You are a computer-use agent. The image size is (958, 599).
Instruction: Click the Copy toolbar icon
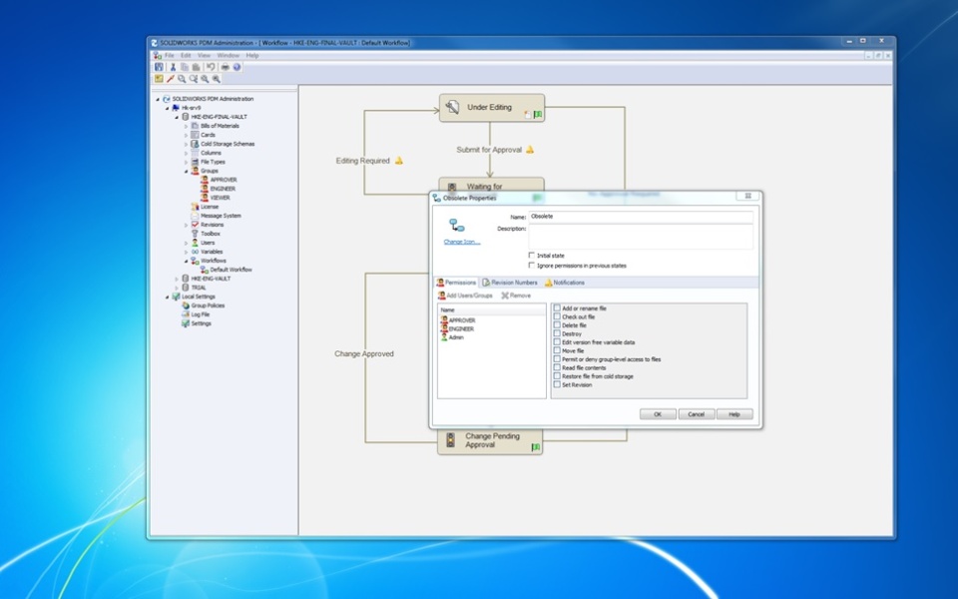185,67
